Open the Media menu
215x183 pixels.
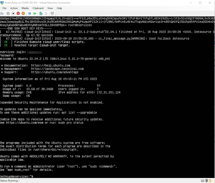point(25,8)
